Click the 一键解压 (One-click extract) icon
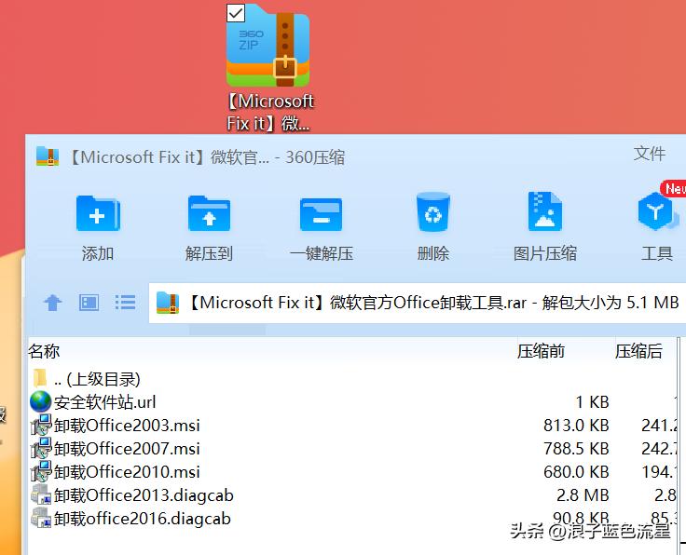The image size is (686, 555). point(321,214)
